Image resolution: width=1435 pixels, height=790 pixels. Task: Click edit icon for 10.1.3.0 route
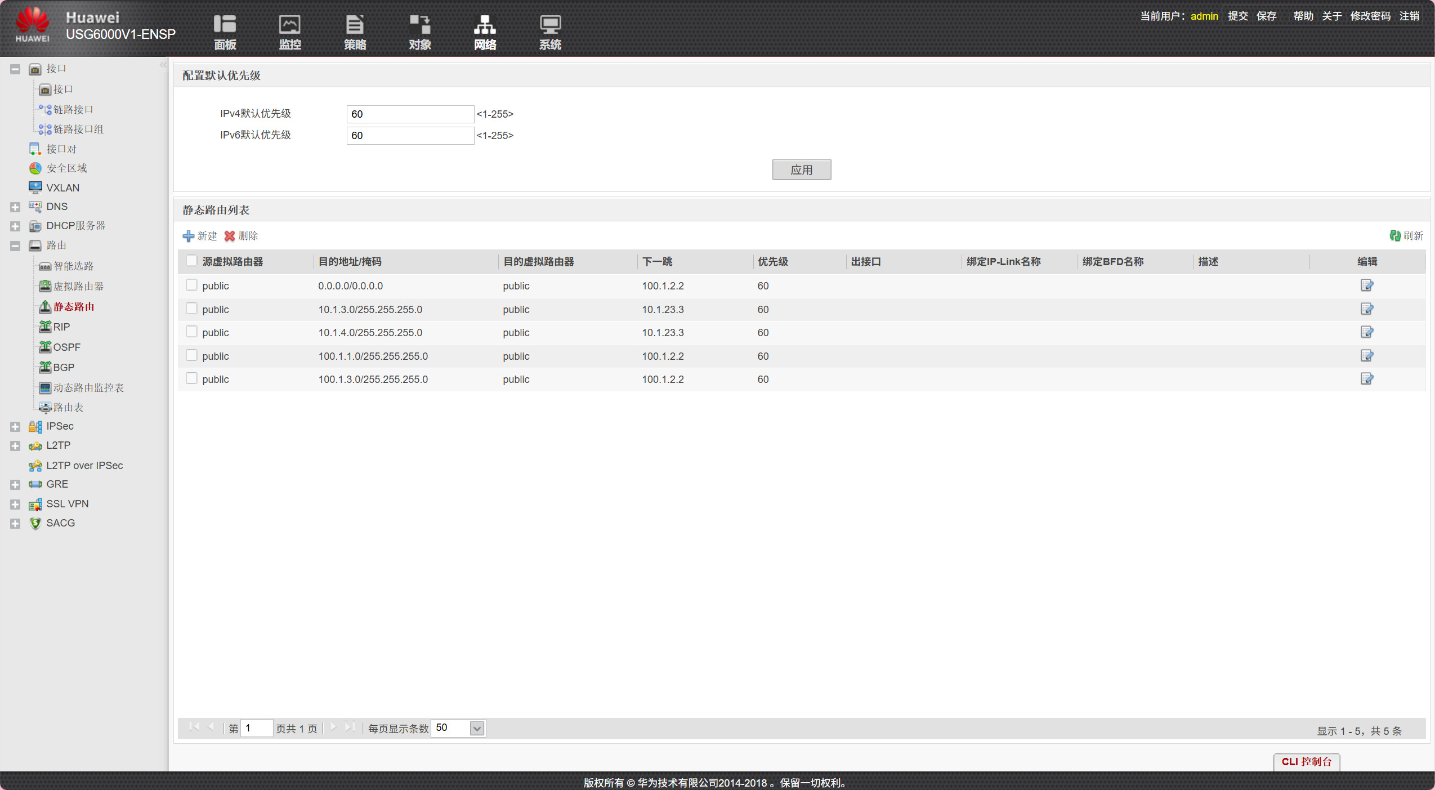tap(1366, 309)
